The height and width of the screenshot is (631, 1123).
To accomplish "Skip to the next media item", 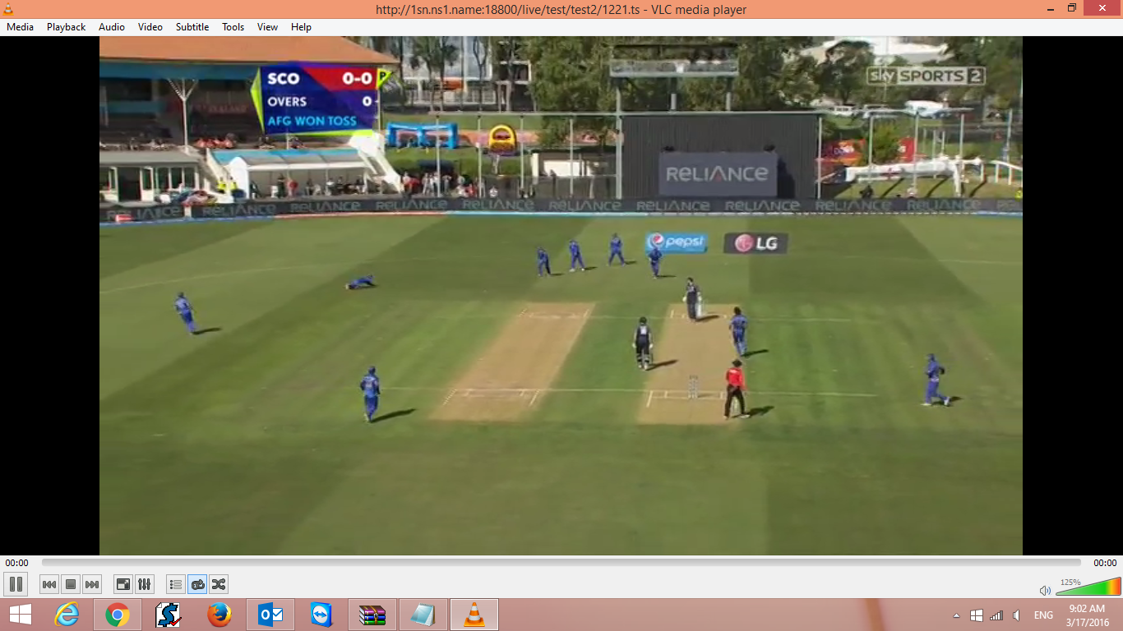I will point(92,584).
